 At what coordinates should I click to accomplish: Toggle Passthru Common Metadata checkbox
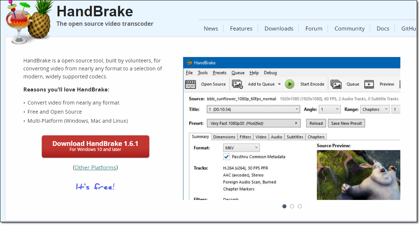tap(226, 157)
